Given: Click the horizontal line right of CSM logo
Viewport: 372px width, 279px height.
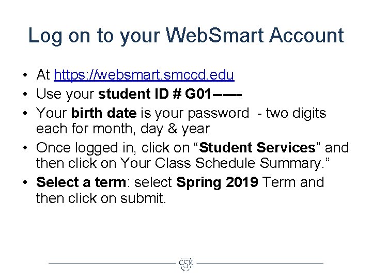Looking at the screenshot, I should (260, 263).
